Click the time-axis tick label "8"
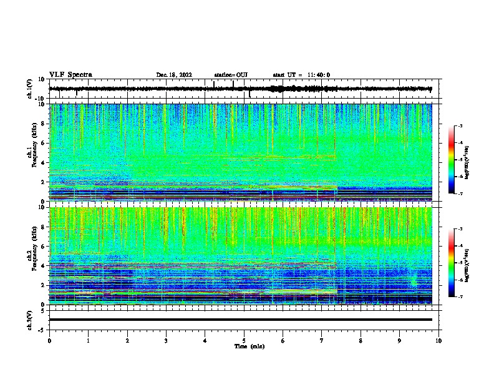Screen dimensions: 494x382 coord(361,341)
